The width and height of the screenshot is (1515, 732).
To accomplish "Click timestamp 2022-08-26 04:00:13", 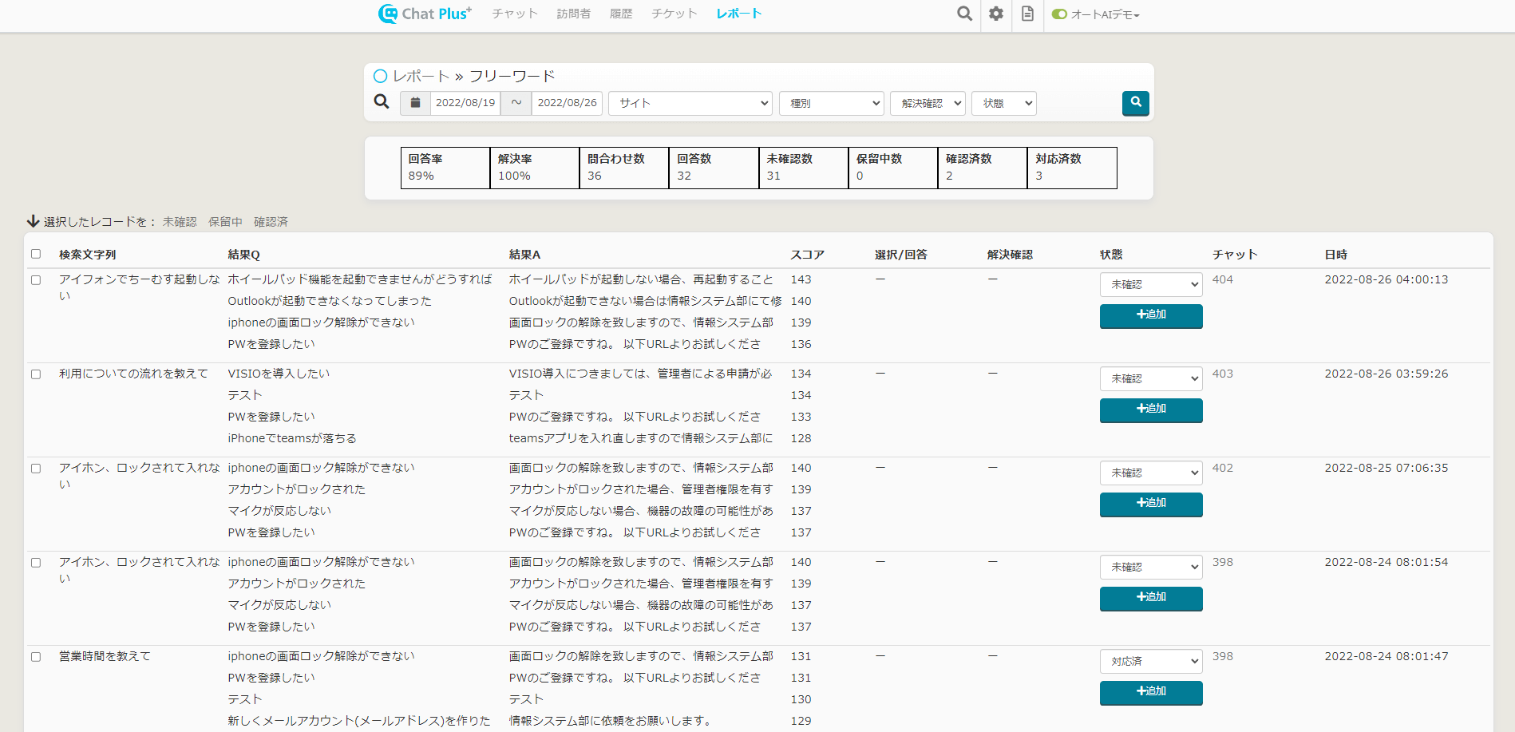I will point(1386,279).
